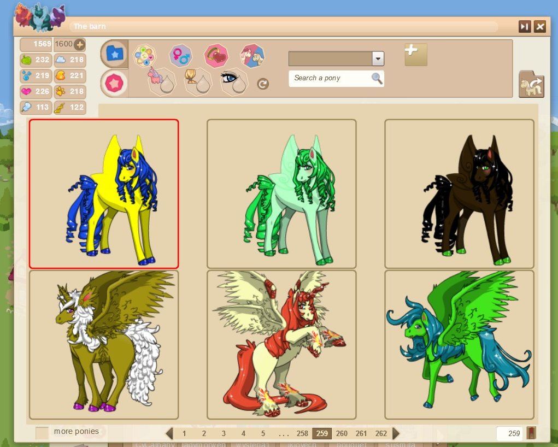Image resolution: width=558 pixels, height=447 pixels.
Task: Toggle the eye color droplet filter
Action: coord(234,81)
